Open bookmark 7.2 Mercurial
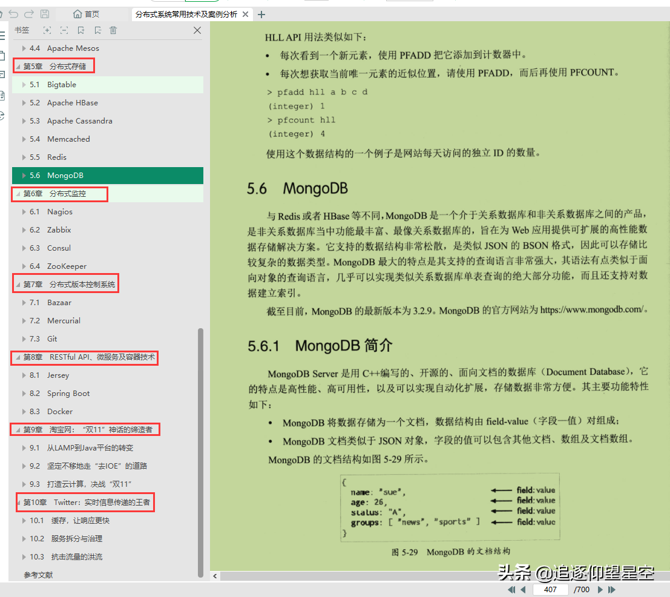The width and height of the screenshot is (670, 597). click(x=54, y=320)
